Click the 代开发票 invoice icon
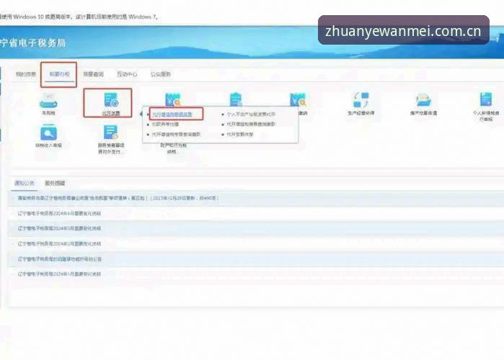 (111, 100)
